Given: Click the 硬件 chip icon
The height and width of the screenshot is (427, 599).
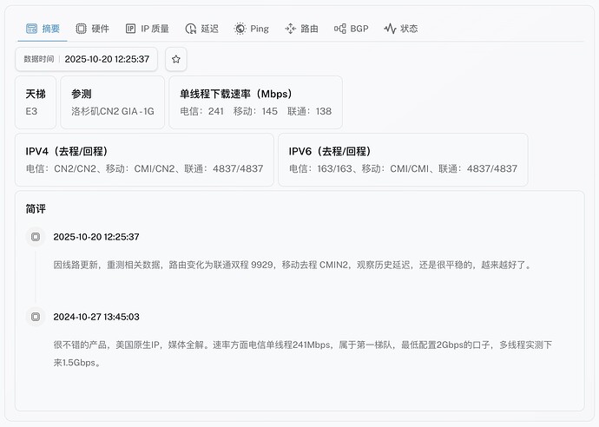Looking at the screenshot, I should coord(81,29).
